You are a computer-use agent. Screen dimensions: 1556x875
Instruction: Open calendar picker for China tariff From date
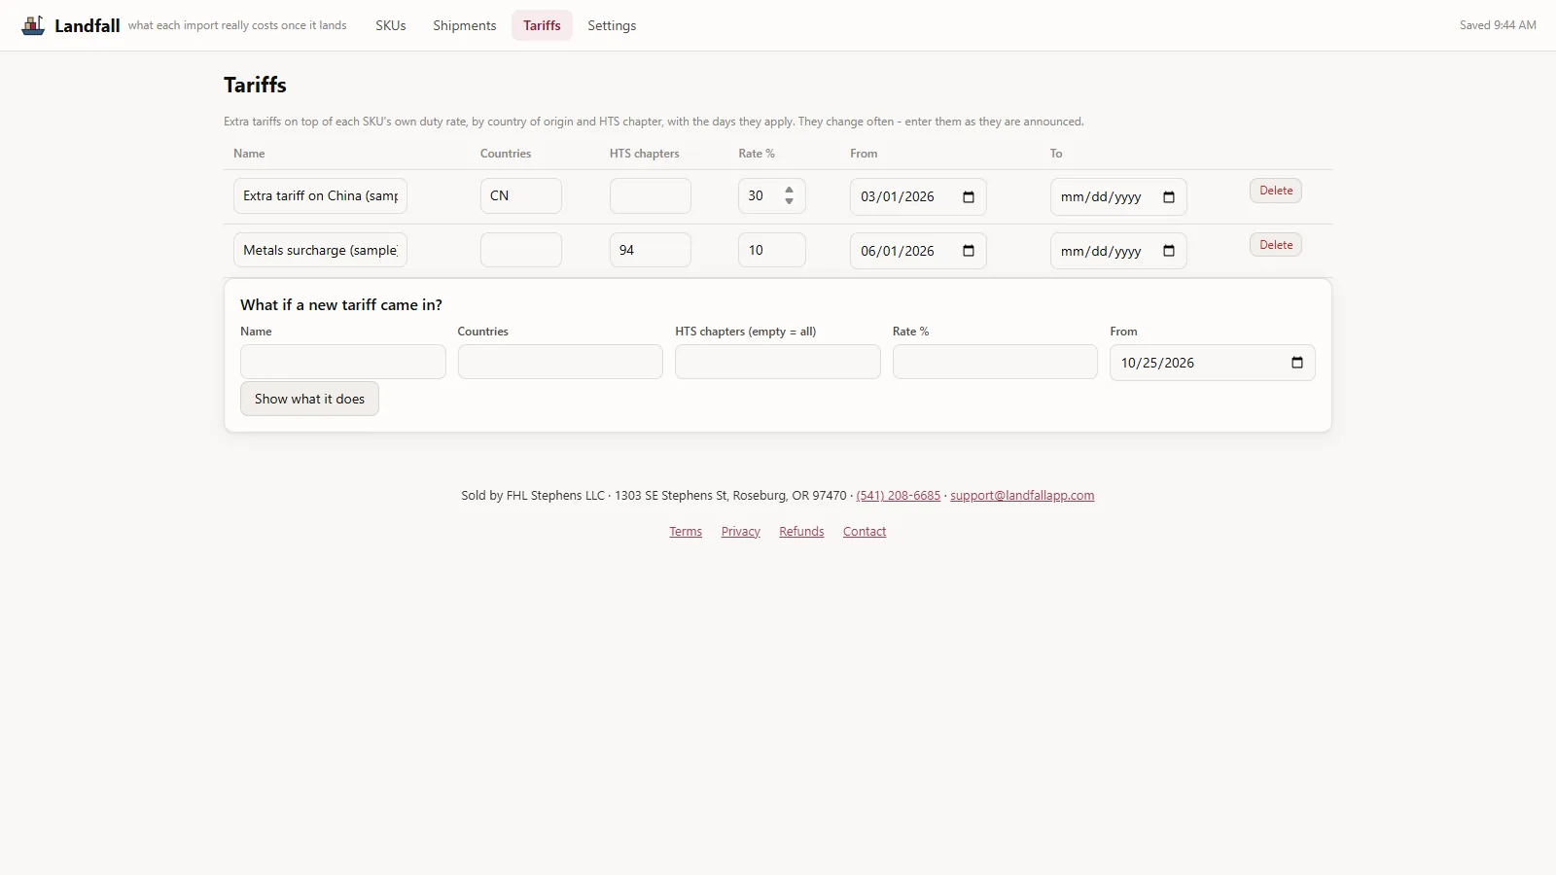(x=969, y=196)
